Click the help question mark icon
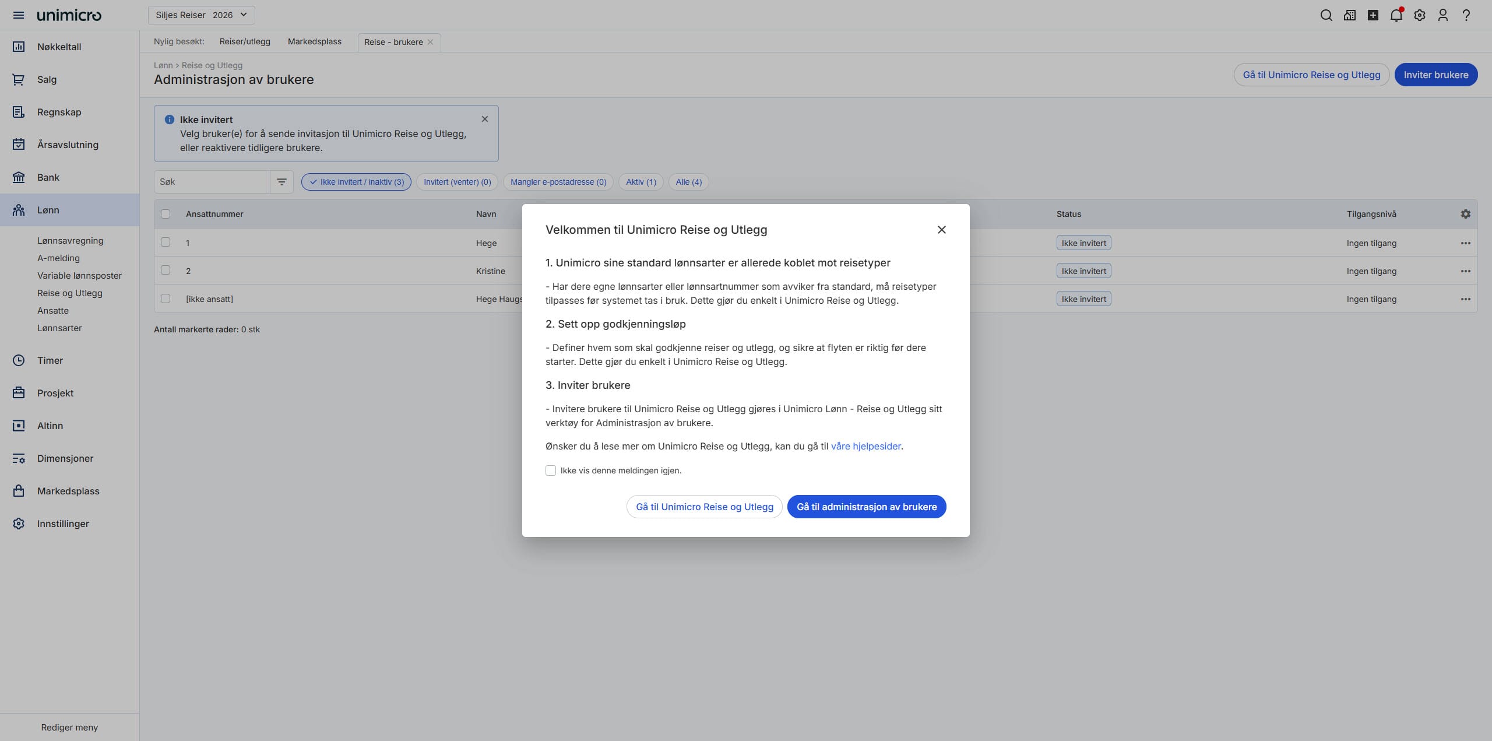1492x741 pixels. point(1466,15)
